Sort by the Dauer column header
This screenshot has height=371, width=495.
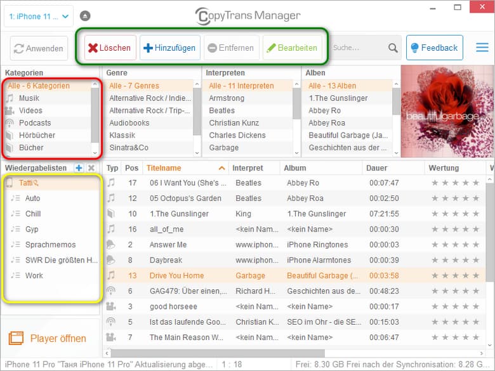click(x=393, y=168)
